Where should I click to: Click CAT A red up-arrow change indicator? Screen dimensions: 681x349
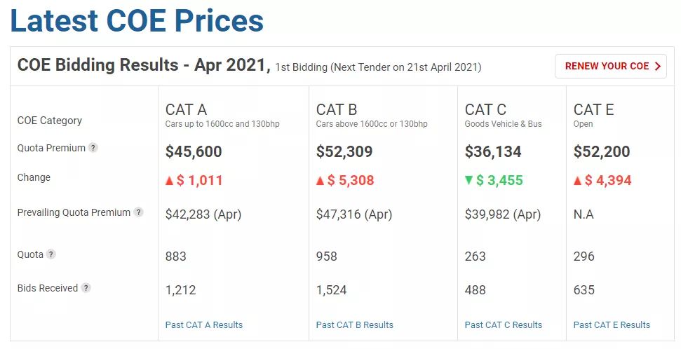169,181
